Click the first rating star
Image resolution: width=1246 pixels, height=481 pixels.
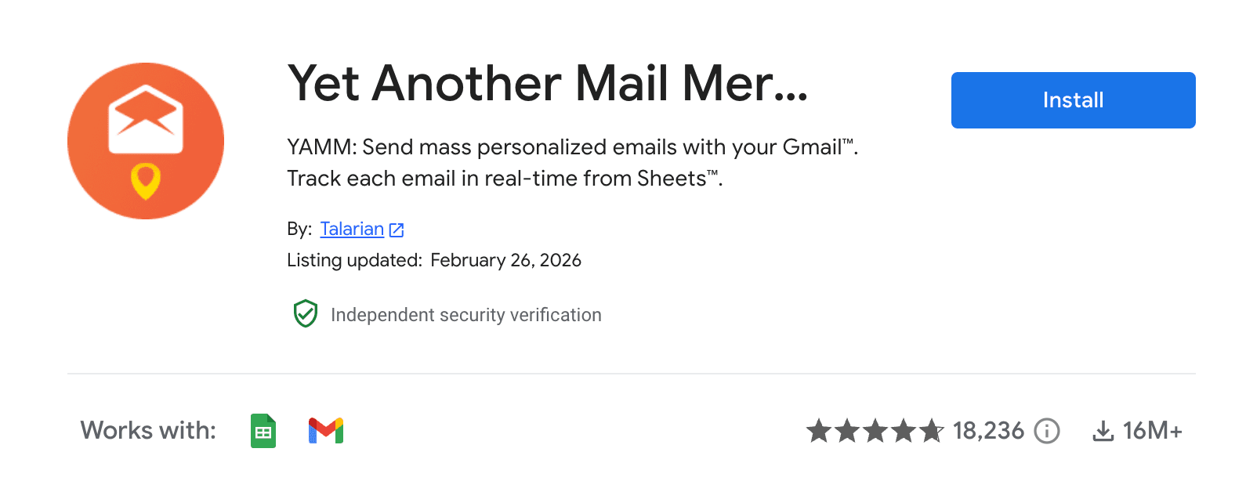click(819, 431)
